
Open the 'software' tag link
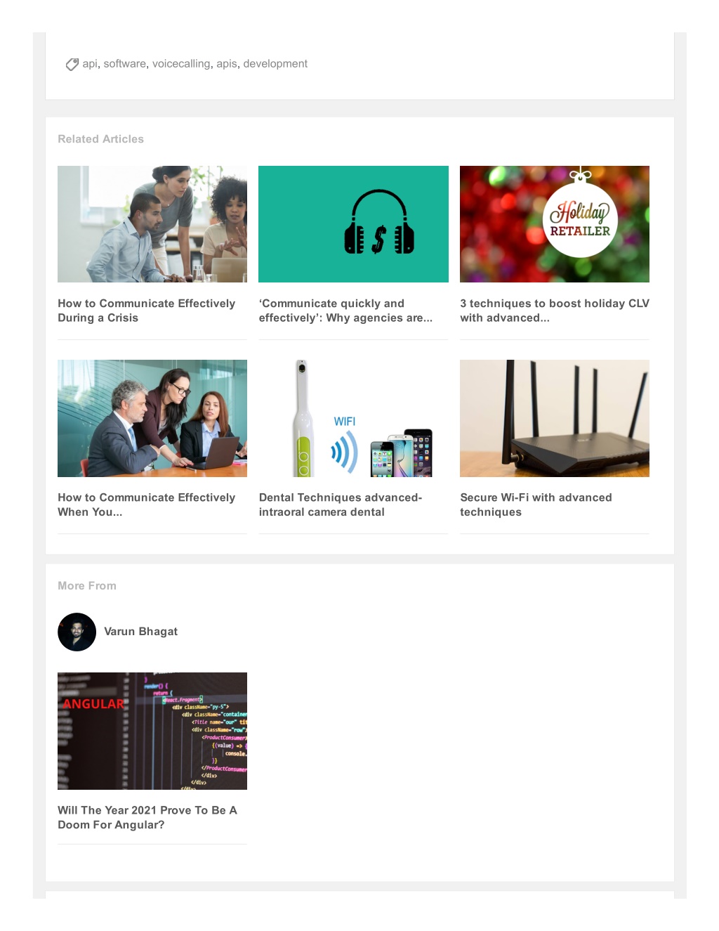[125, 64]
